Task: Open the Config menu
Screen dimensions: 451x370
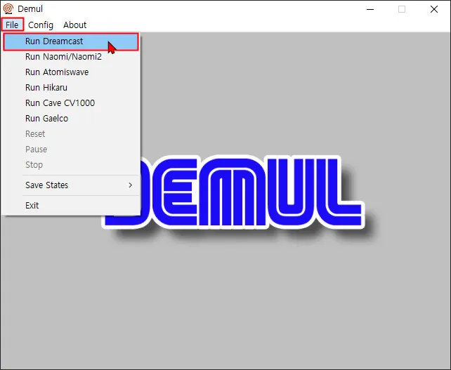Action: pyautogui.click(x=41, y=25)
